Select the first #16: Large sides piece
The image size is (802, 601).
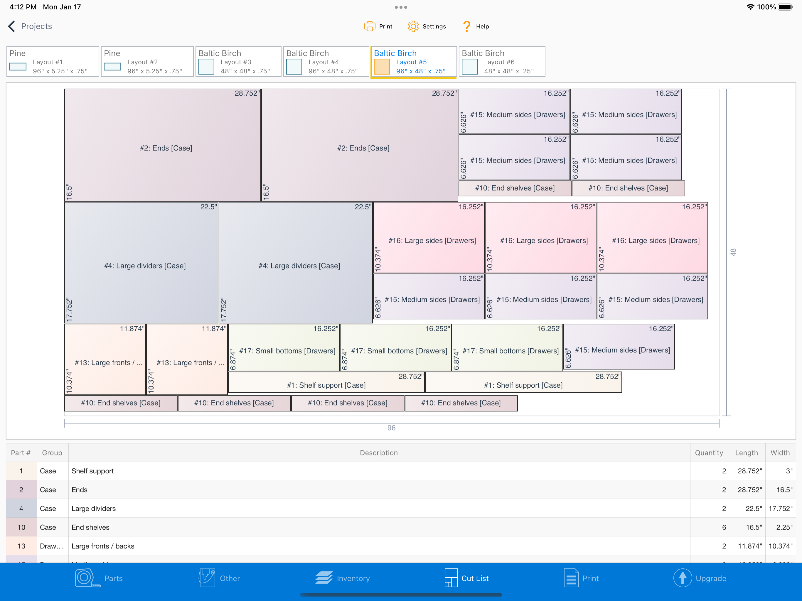click(x=429, y=237)
